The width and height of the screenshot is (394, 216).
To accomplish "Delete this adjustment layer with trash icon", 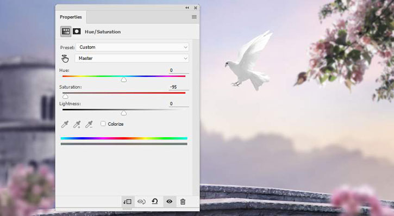I will 183,202.
